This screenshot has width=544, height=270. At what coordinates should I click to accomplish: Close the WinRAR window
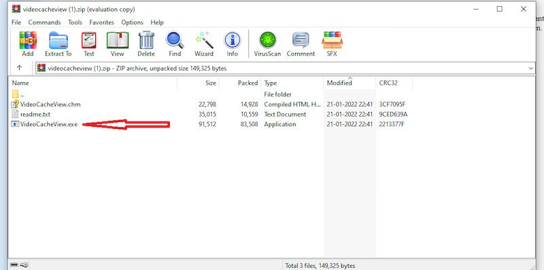point(524,9)
